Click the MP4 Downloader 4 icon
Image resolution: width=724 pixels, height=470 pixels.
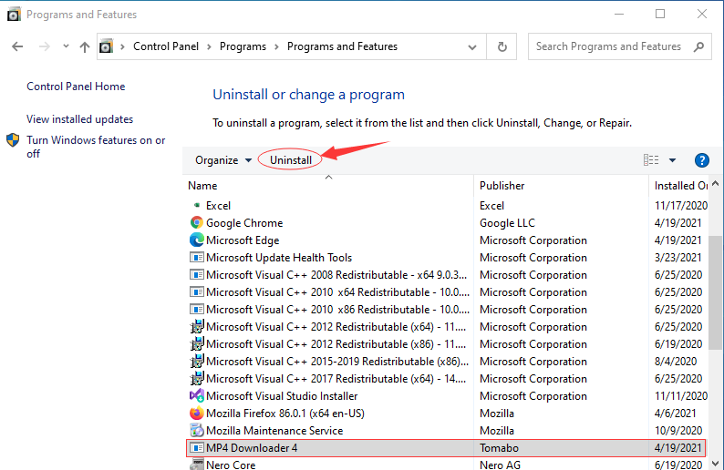(197, 448)
